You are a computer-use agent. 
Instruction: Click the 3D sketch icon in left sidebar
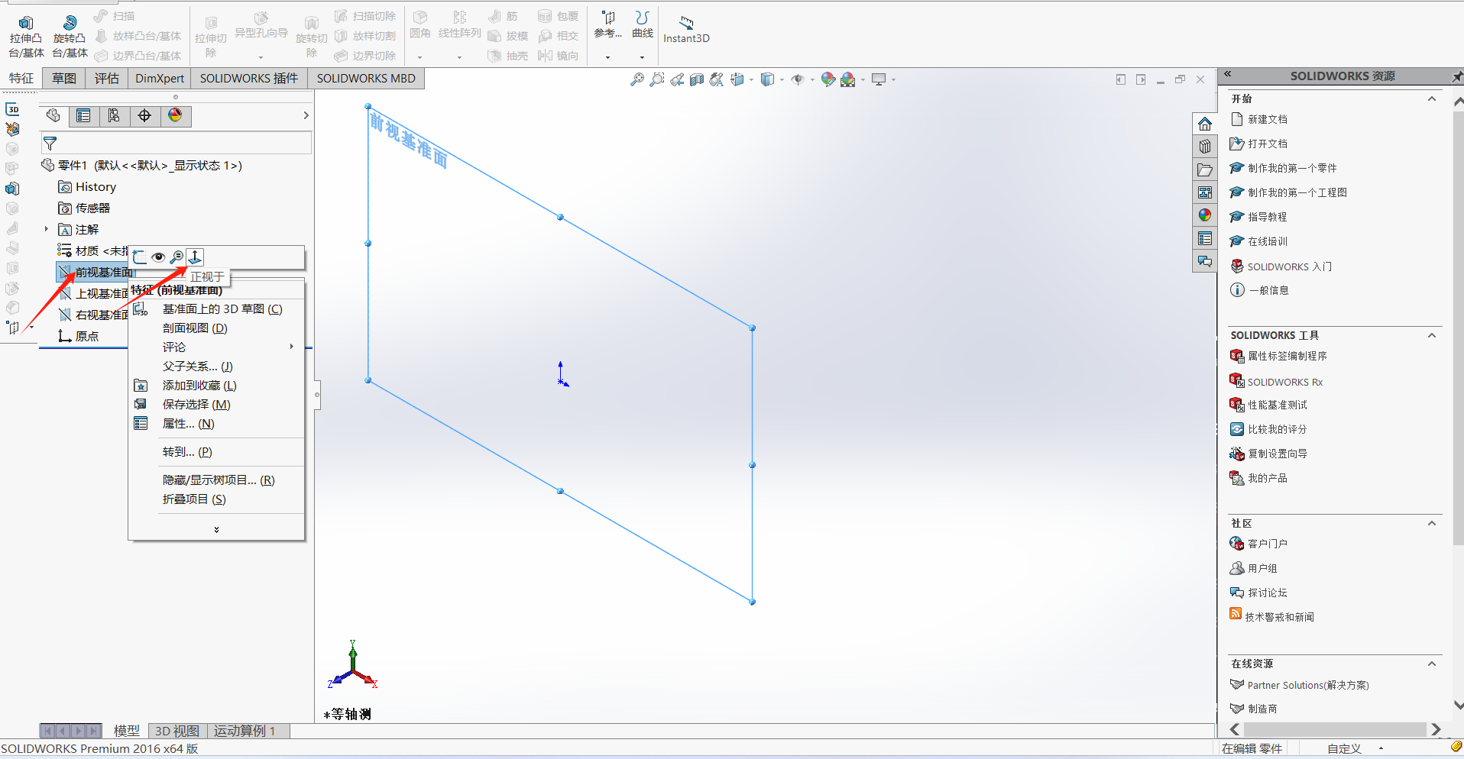(13, 109)
